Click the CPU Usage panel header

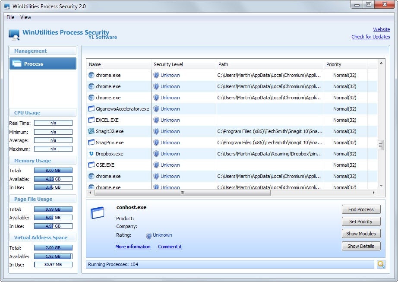pyautogui.click(x=43, y=112)
